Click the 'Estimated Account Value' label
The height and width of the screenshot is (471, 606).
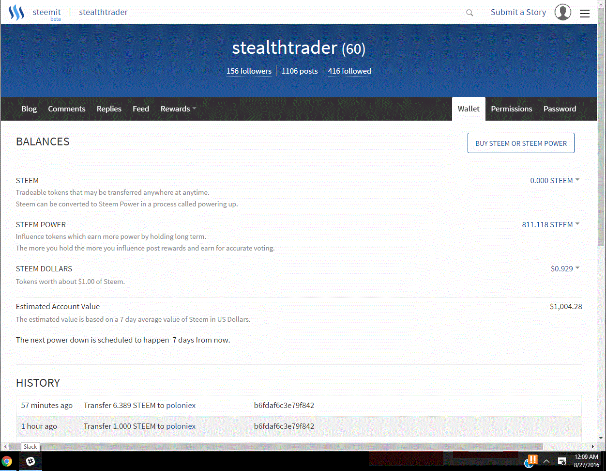tap(58, 306)
